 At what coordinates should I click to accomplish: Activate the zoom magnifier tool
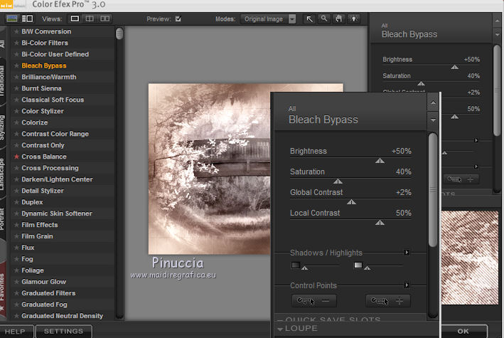[x=323, y=19]
